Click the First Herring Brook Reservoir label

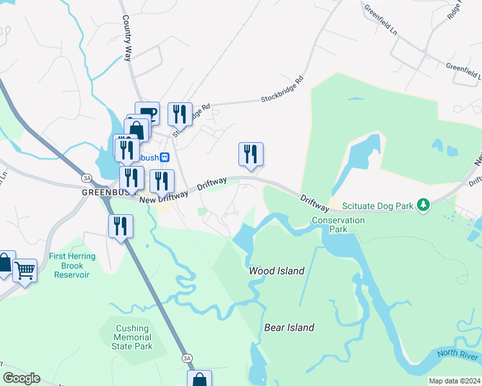pyautogui.click(x=72, y=266)
